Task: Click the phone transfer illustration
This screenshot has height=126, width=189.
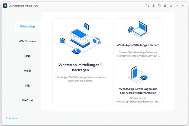Action: [x=81, y=38]
